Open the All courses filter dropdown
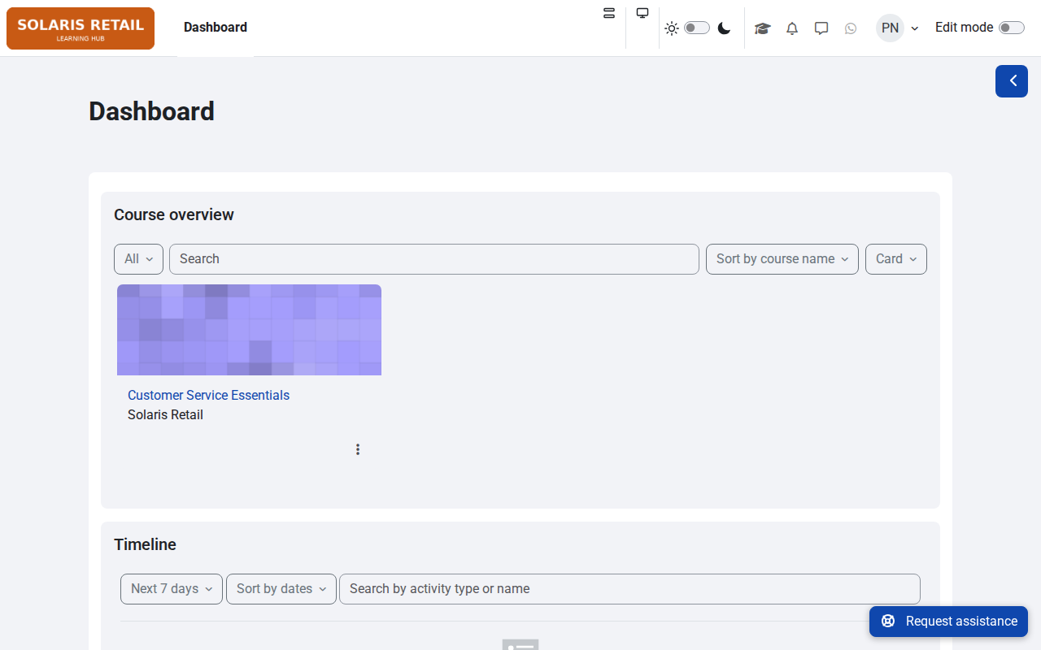Screen dimensions: 1041x650 [138, 259]
